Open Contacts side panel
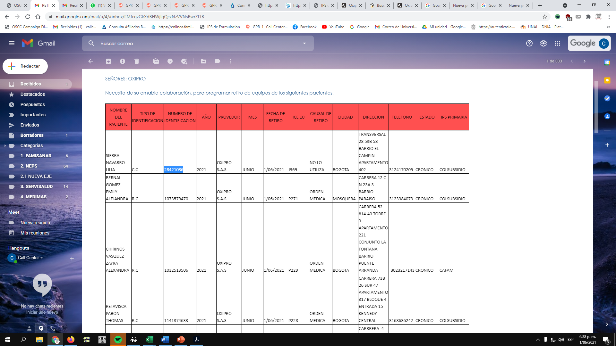Screen dimensions: 616x346 click(607, 116)
